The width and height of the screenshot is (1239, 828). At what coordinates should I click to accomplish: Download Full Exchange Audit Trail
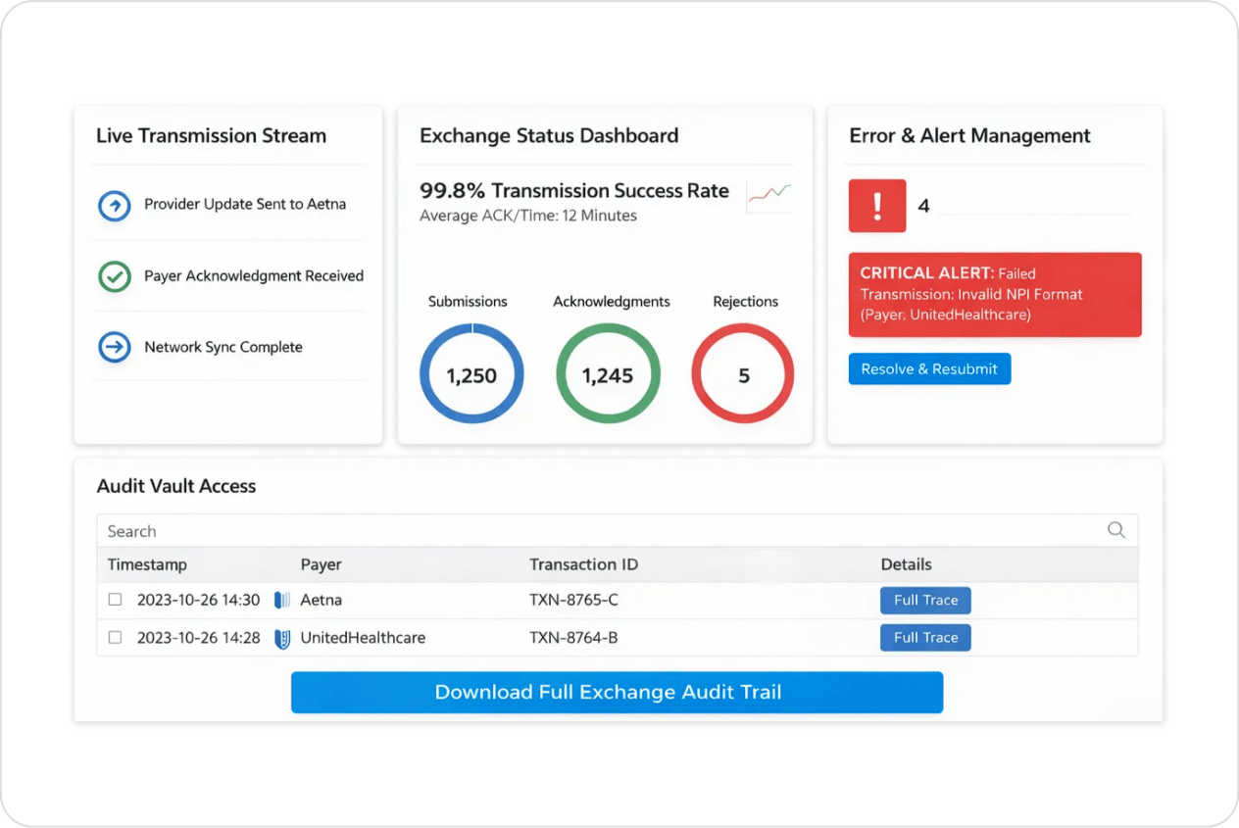click(617, 692)
